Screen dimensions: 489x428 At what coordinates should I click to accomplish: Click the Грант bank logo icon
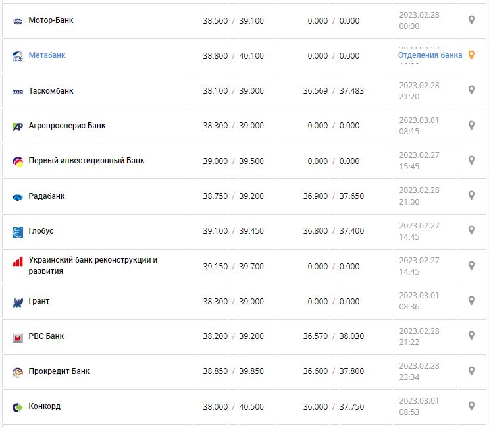pyautogui.click(x=18, y=302)
